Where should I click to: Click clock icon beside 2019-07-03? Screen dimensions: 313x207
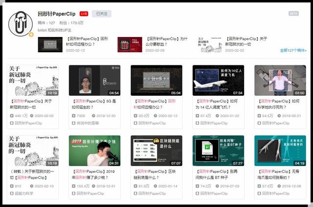(217, 186)
